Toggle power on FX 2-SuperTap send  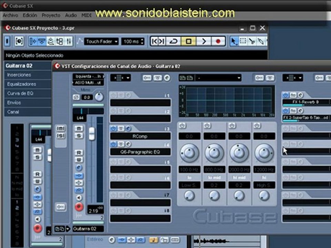point(286,111)
